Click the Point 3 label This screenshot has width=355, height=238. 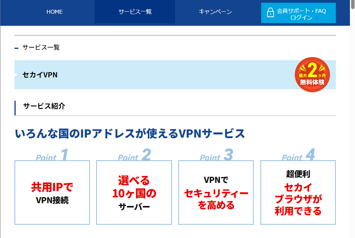click(x=216, y=156)
